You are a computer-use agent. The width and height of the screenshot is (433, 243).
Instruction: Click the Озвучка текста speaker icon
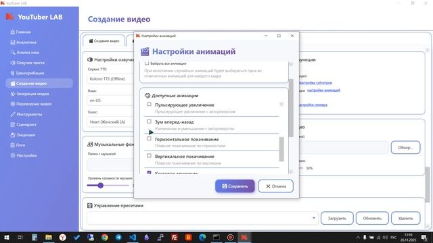(13, 63)
